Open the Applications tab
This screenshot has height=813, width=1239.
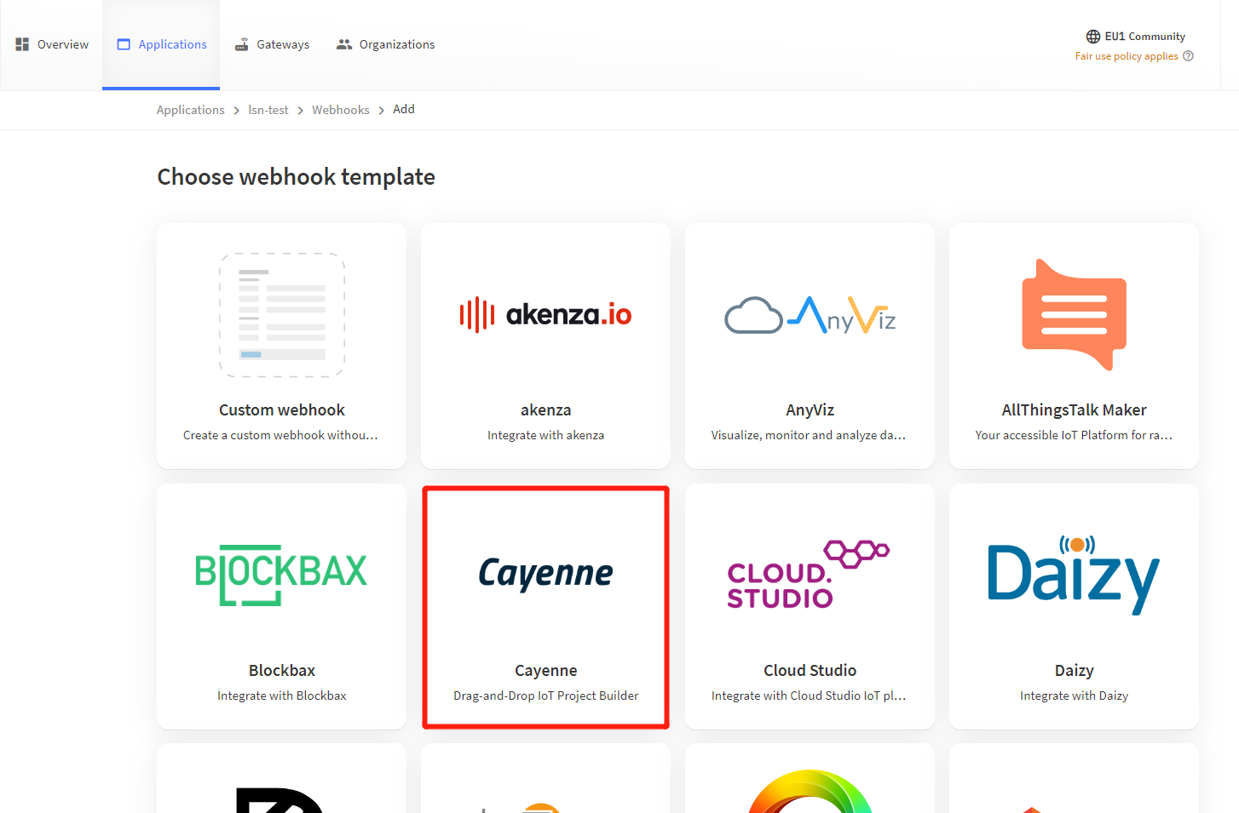(161, 44)
